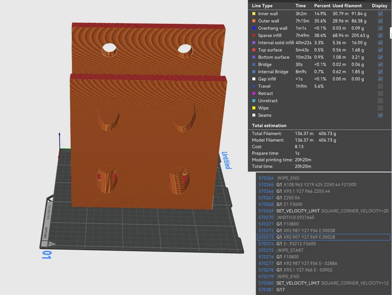Select G-code line 570272

pos(324,230)
